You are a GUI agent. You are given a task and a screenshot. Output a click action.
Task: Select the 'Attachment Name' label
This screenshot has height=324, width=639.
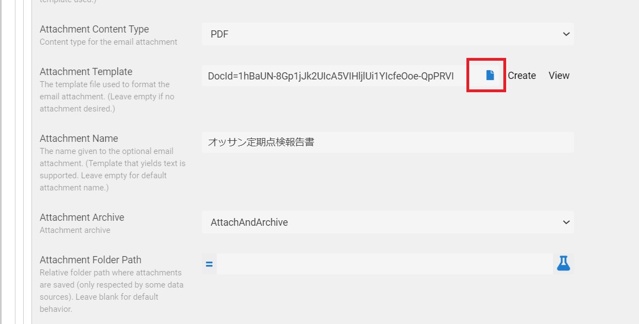(x=79, y=139)
